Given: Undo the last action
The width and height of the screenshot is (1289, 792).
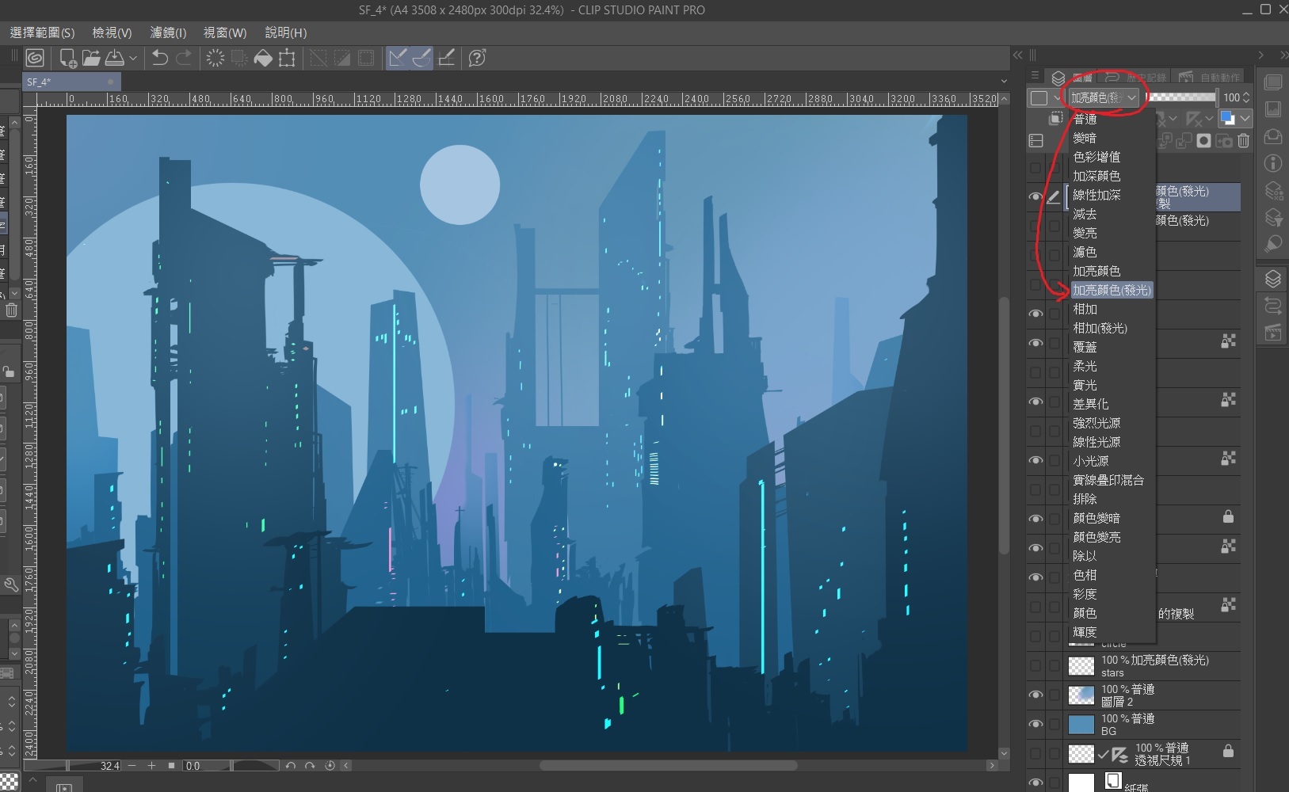Looking at the screenshot, I should (160, 58).
